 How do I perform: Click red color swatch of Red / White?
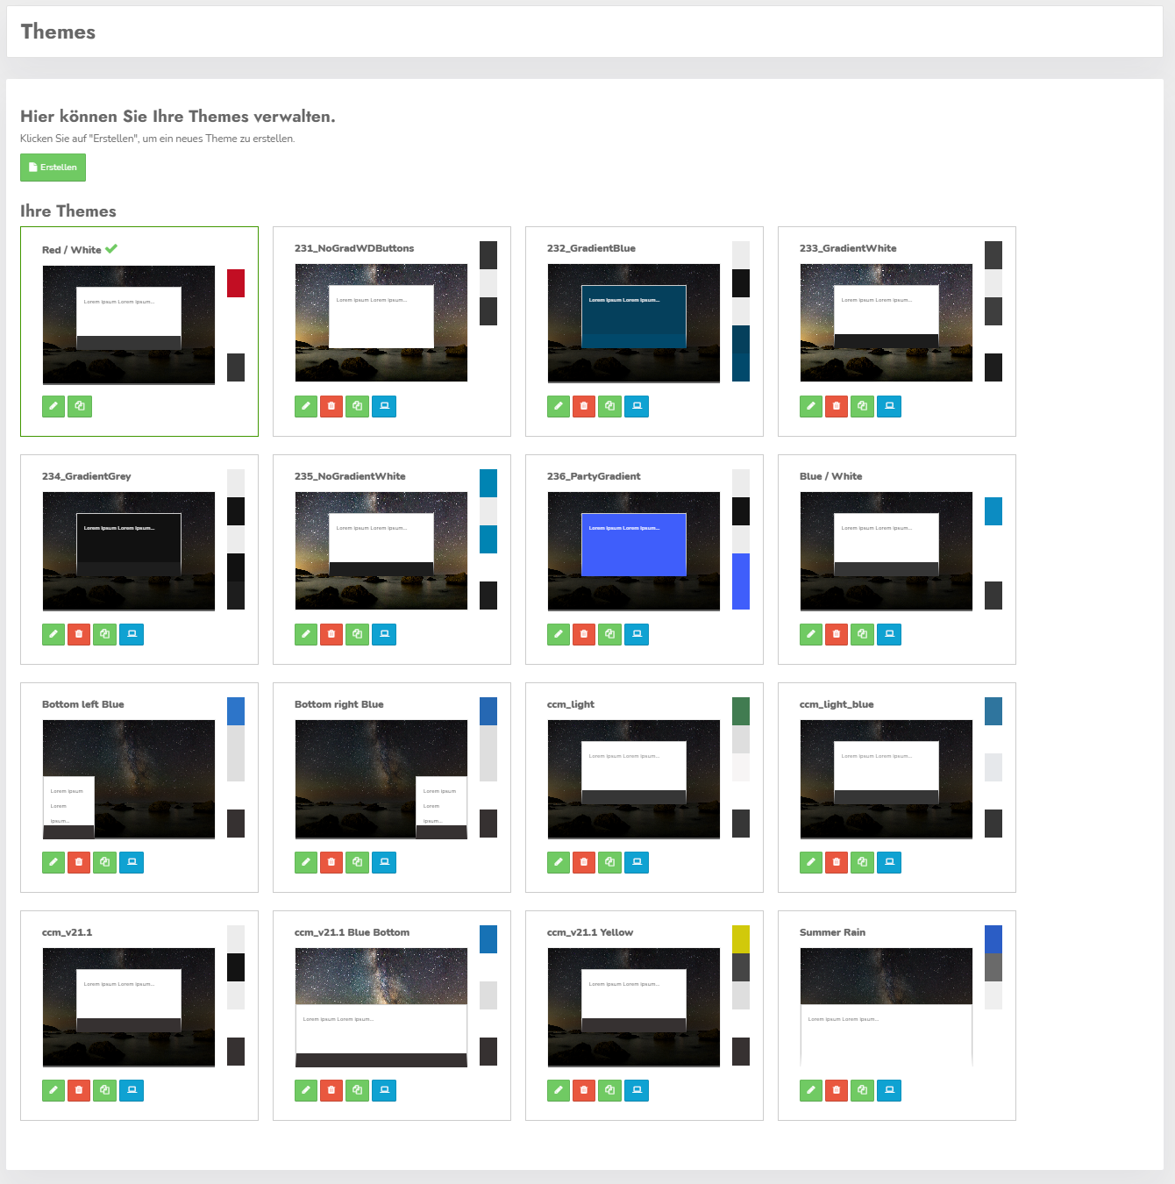point(235,283)
